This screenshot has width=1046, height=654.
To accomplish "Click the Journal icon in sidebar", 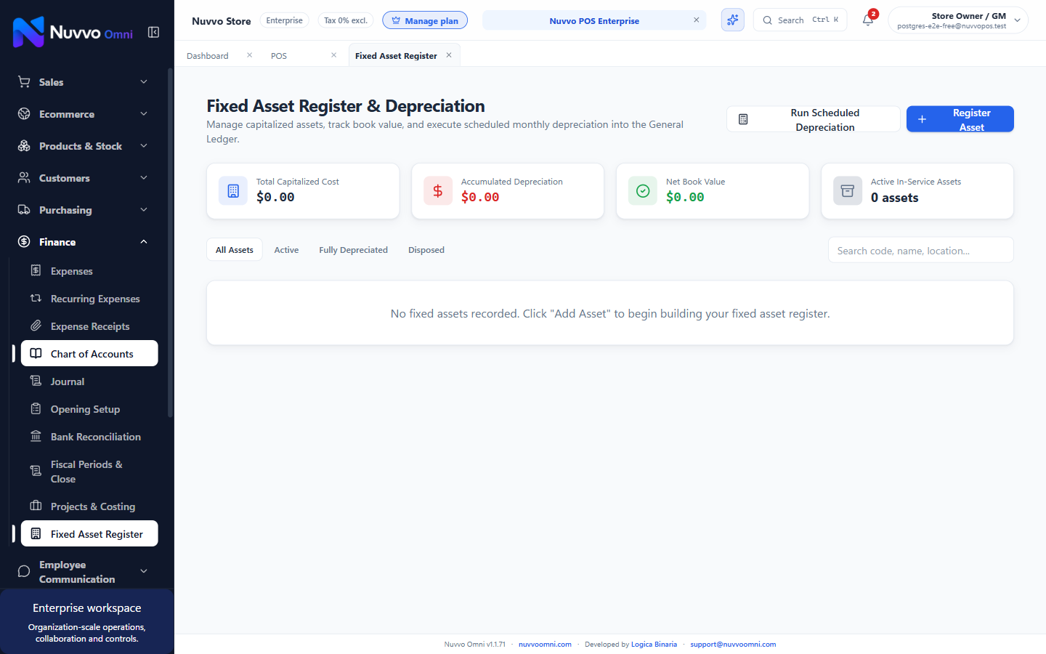I will pyautogui.click(x=36, y=381).
